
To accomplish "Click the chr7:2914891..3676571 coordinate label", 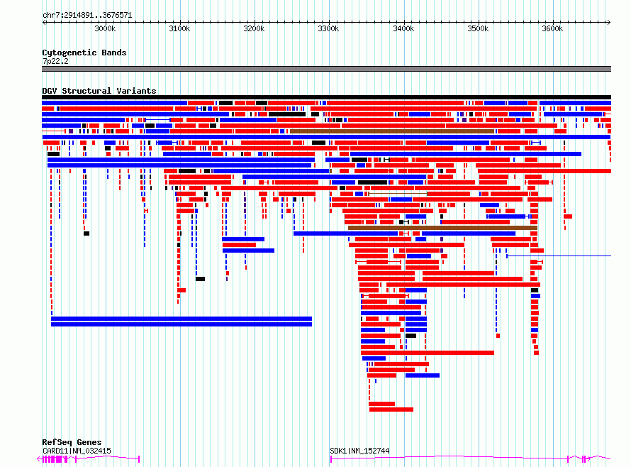I will (87, 15).
